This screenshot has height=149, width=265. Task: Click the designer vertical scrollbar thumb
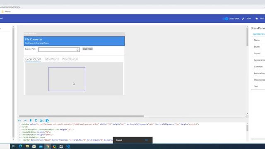248,37
